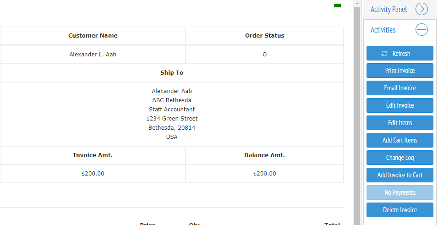
Task: Select customer name Alexander L. Aab
Action: [x=93, y=54]
